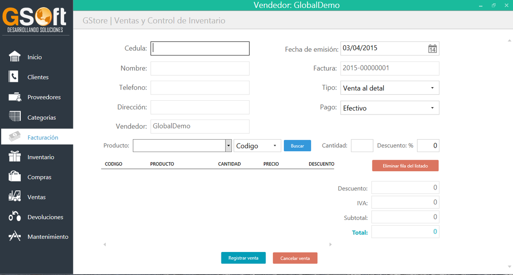Click the Cantidad input field
Screen dimensions: 513x275
coord(362,146)
